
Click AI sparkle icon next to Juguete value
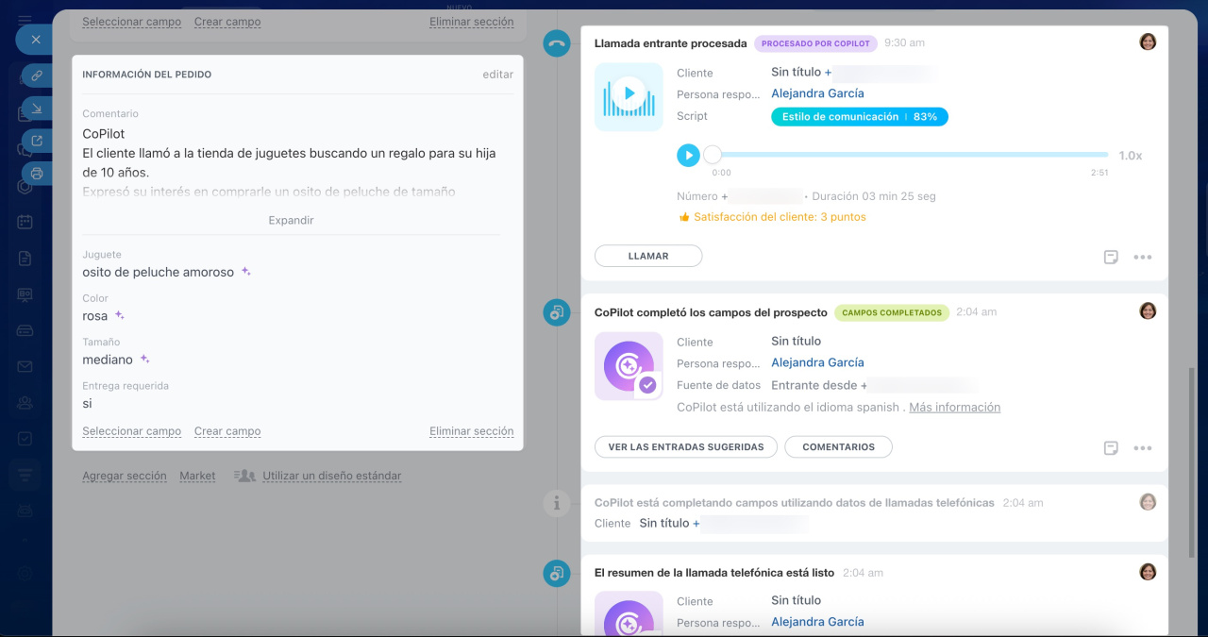(x=246, y=272)
